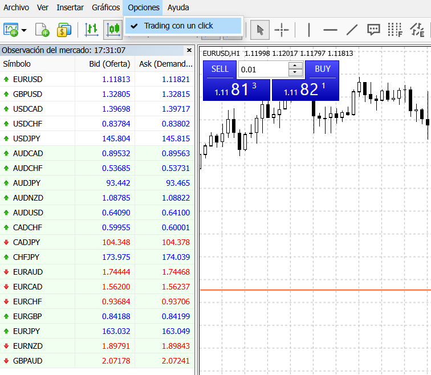The height and width of the screenshot is (375, 431).
Task: Select the bar chart type icon
Action: [x=92, y=30]
